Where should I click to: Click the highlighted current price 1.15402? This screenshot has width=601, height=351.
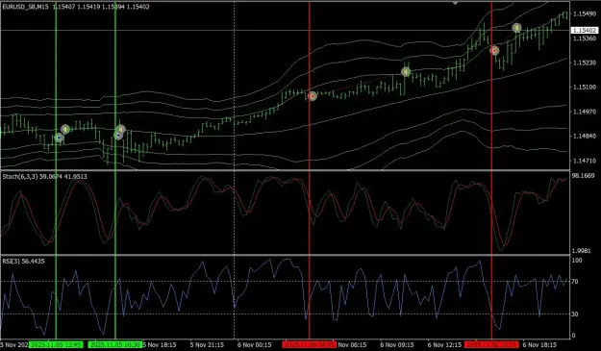(x=584, y=30)
